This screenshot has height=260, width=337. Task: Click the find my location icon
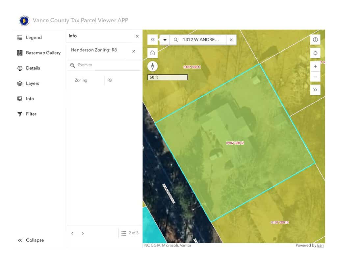[x=315, y=53]
